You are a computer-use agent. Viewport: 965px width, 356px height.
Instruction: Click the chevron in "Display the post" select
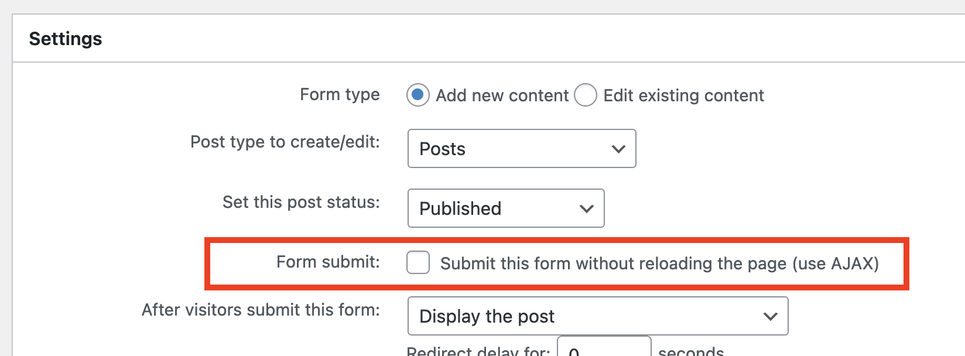771,317
